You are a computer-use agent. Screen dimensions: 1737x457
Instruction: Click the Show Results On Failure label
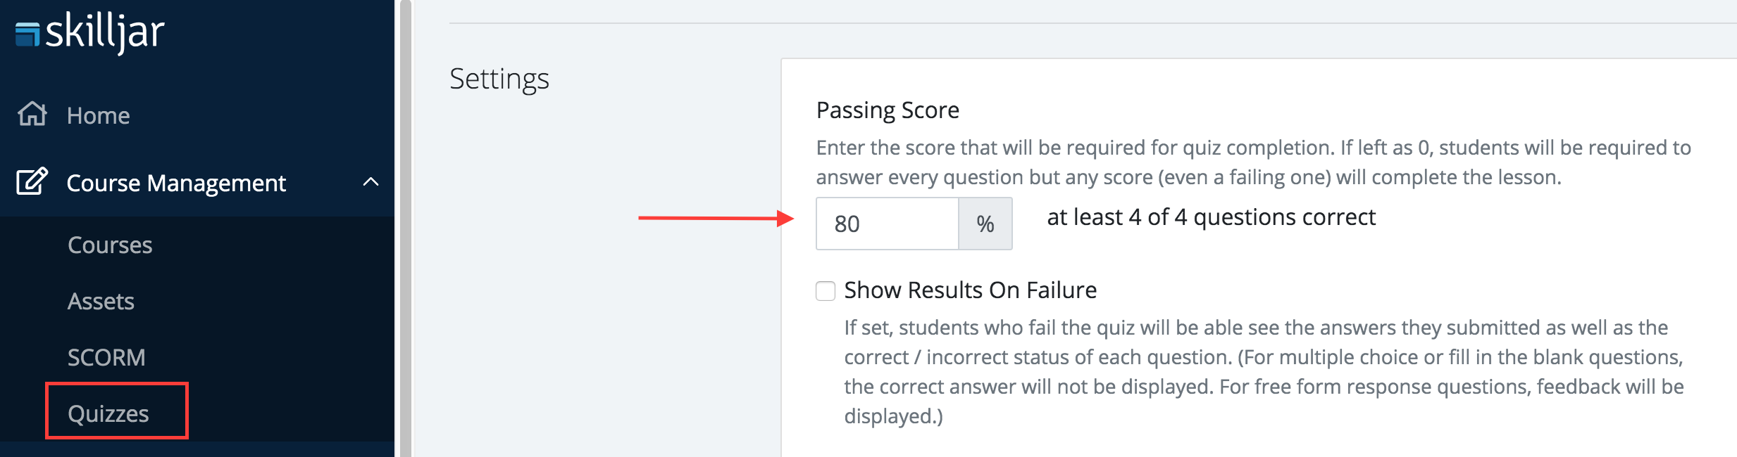(x=970, y=290)
